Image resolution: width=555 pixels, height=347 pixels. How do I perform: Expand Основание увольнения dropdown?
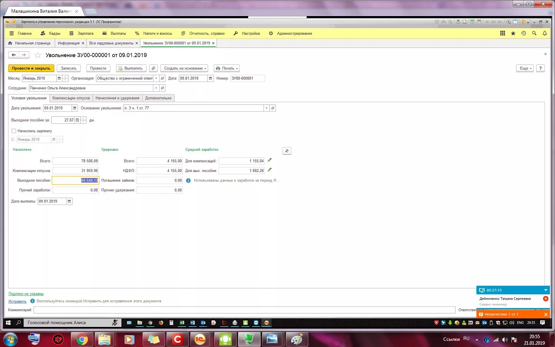pyautogui.click(x=266, y=108)
